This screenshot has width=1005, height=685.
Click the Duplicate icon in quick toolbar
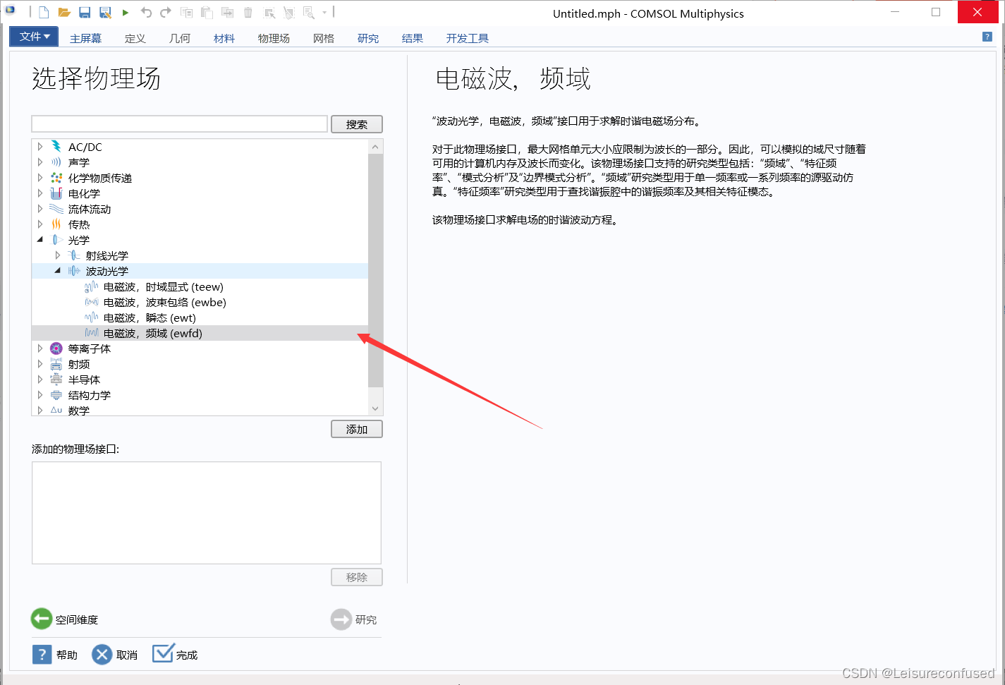227,13
